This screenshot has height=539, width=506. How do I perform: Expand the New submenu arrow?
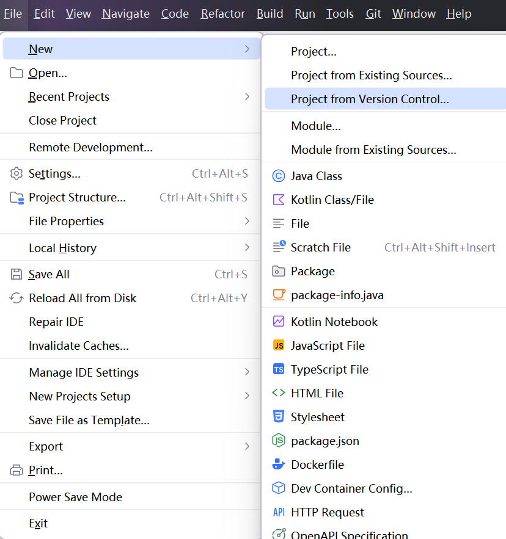pos(247,49)
